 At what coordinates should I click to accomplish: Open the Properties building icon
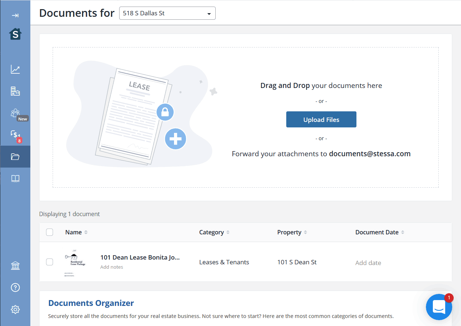pos(15,91)
